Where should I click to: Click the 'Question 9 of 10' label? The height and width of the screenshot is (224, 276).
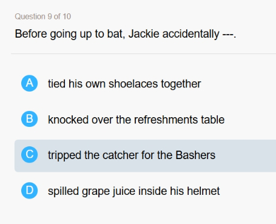click(43, 16)
